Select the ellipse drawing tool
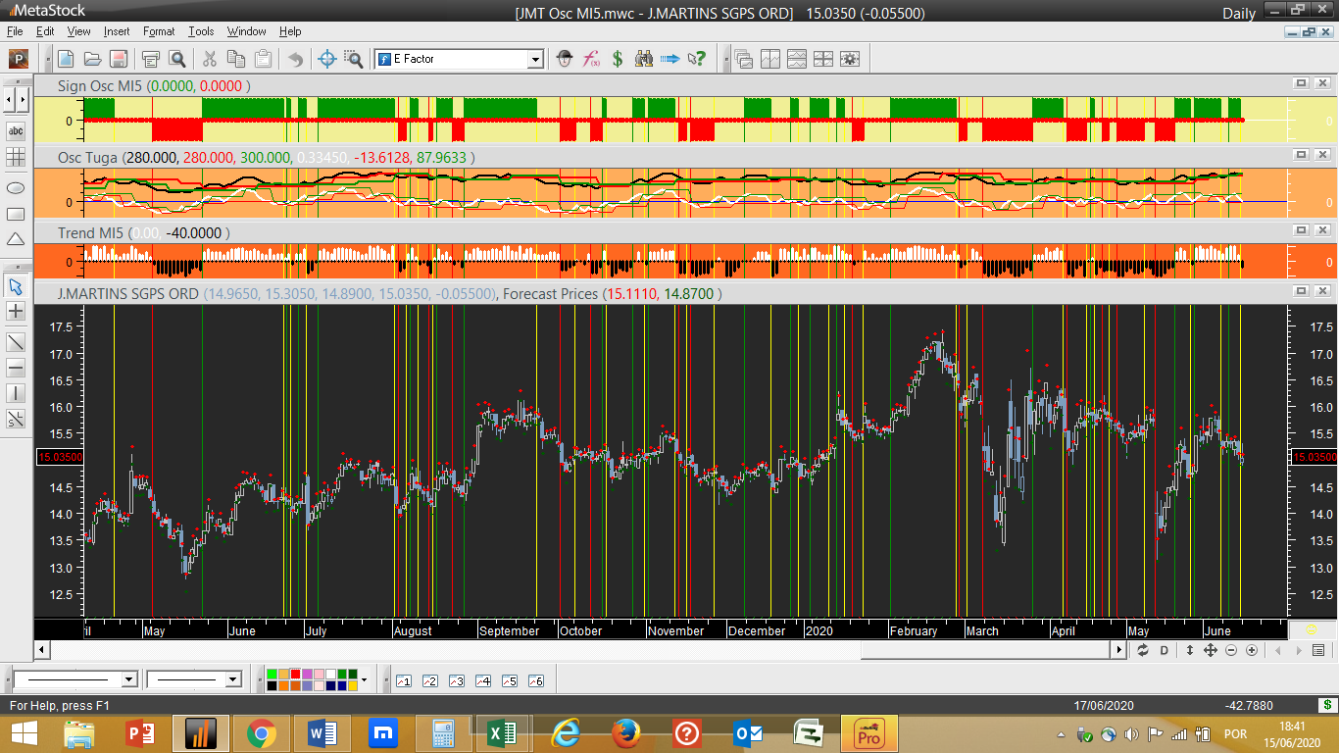The image size is (1339, 753). point(16,186)
